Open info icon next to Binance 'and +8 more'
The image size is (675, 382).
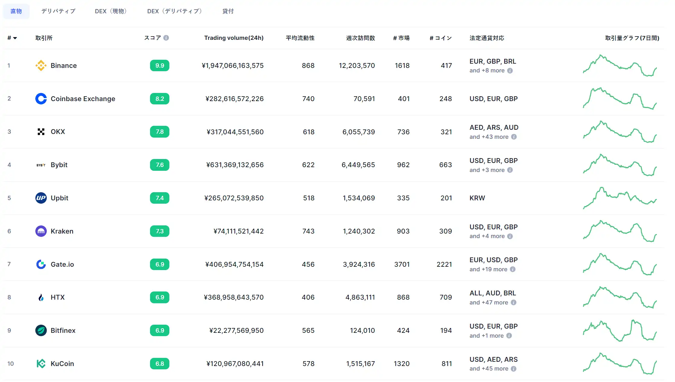[x=510, y=71]
